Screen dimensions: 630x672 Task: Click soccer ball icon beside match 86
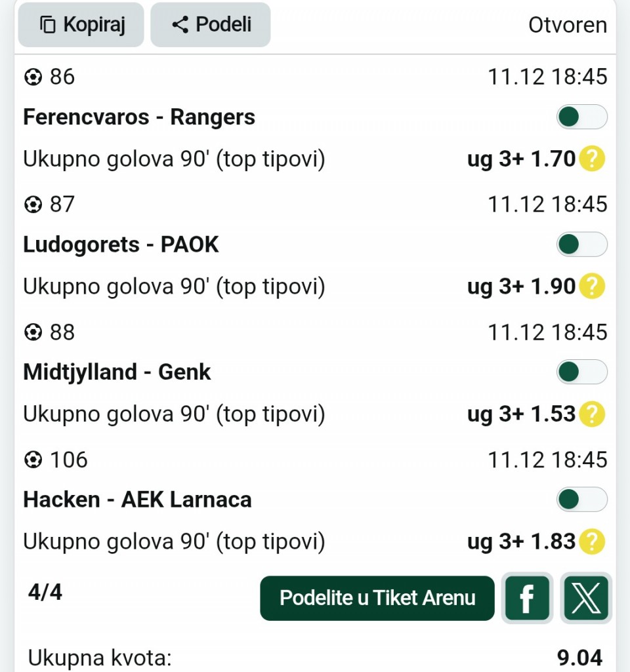pos(32,77)
